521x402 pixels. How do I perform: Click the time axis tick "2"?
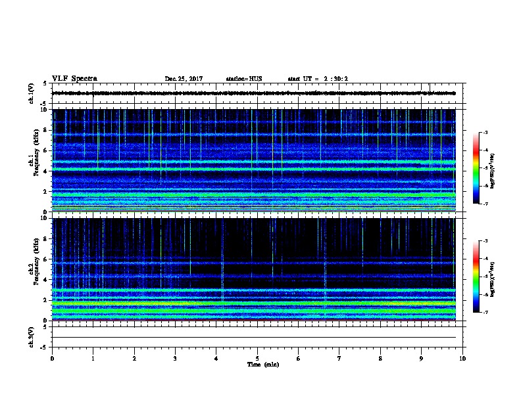[134, 359]
